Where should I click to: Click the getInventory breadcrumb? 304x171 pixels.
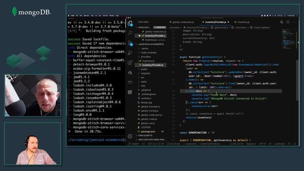click(219, 28)
